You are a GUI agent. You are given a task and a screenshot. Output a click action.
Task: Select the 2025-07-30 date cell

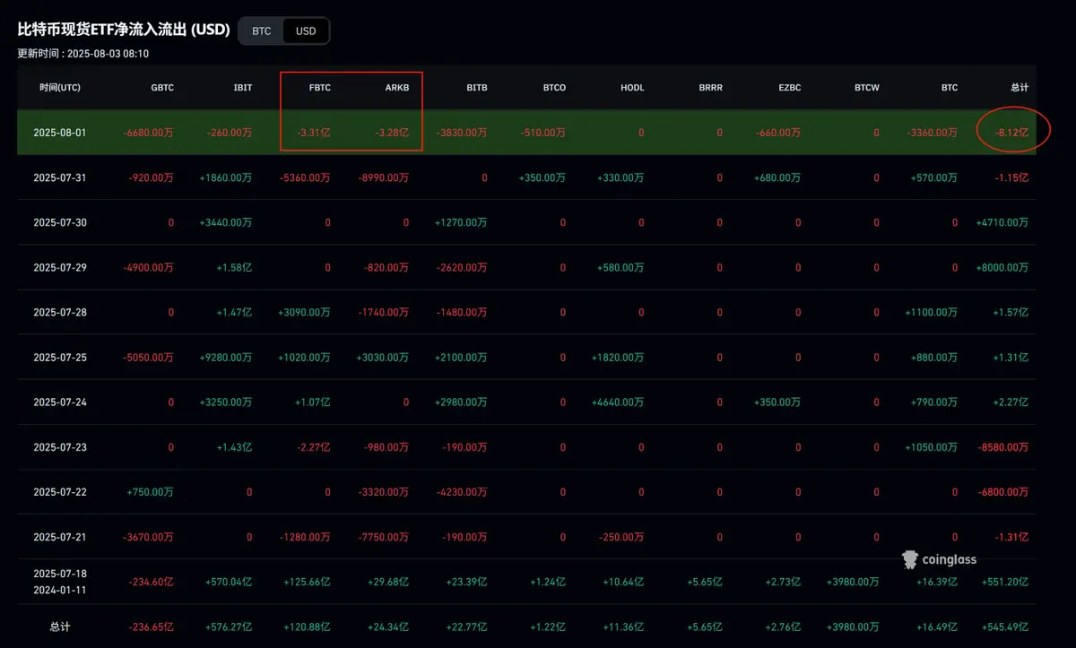(x=59, y=222)
